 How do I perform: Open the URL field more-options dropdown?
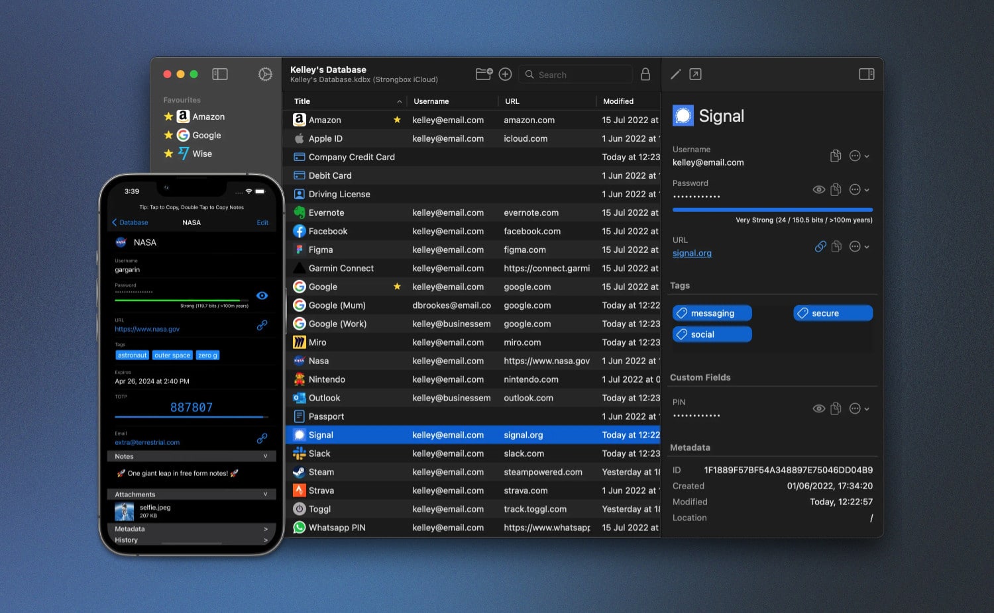point(859,247)
